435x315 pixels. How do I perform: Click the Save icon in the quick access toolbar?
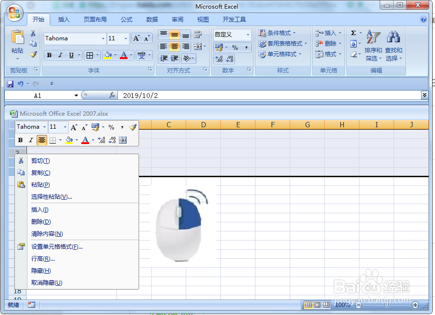point(10,84)
